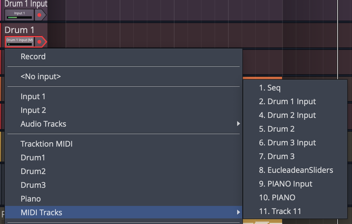This screenshot has width=352, height=224.
Task: Click the Drum 1 track name
Action: click(x=19, y=30)
